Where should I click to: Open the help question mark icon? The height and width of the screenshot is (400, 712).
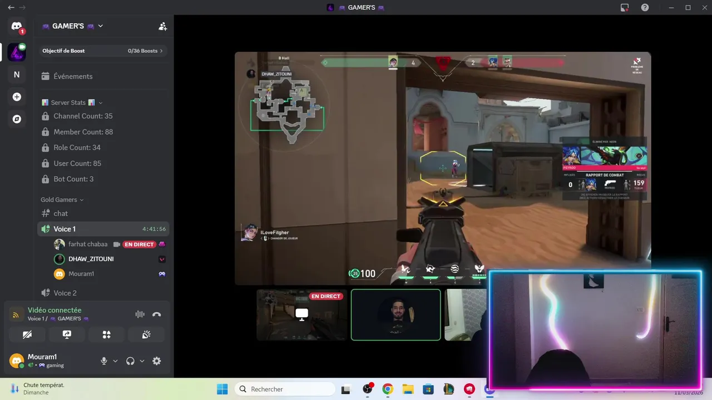645,7
